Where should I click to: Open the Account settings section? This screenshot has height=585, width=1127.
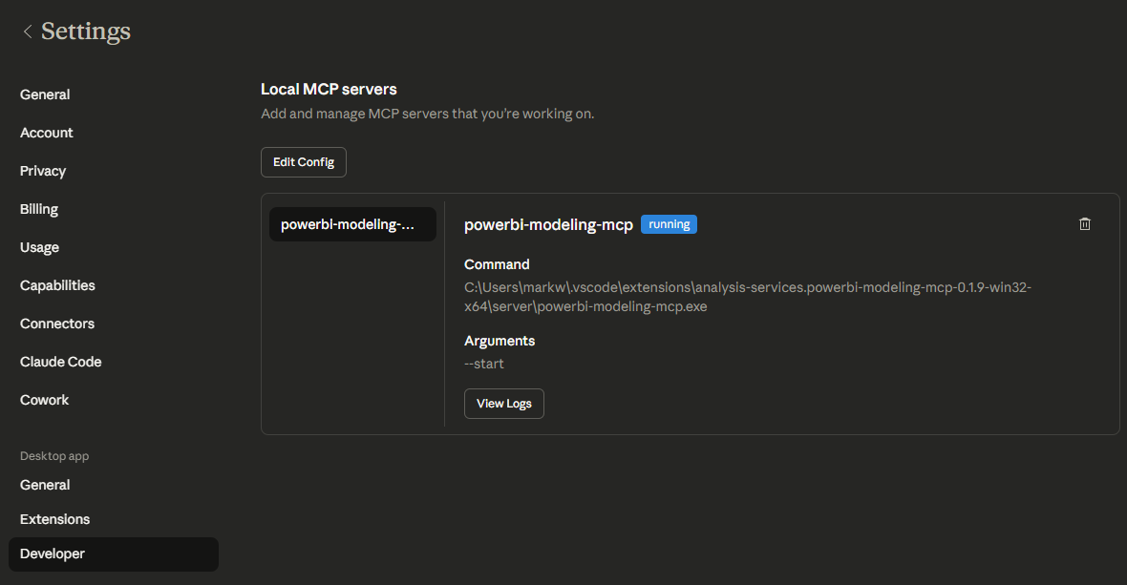point(46,133)
